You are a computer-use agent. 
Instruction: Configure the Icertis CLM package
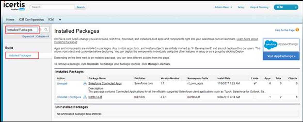75,97
